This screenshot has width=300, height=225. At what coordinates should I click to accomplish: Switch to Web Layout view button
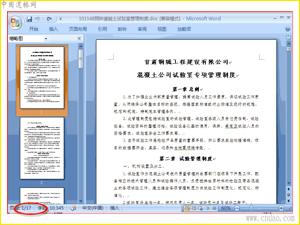pyautogui.click(x=201, y=208)
